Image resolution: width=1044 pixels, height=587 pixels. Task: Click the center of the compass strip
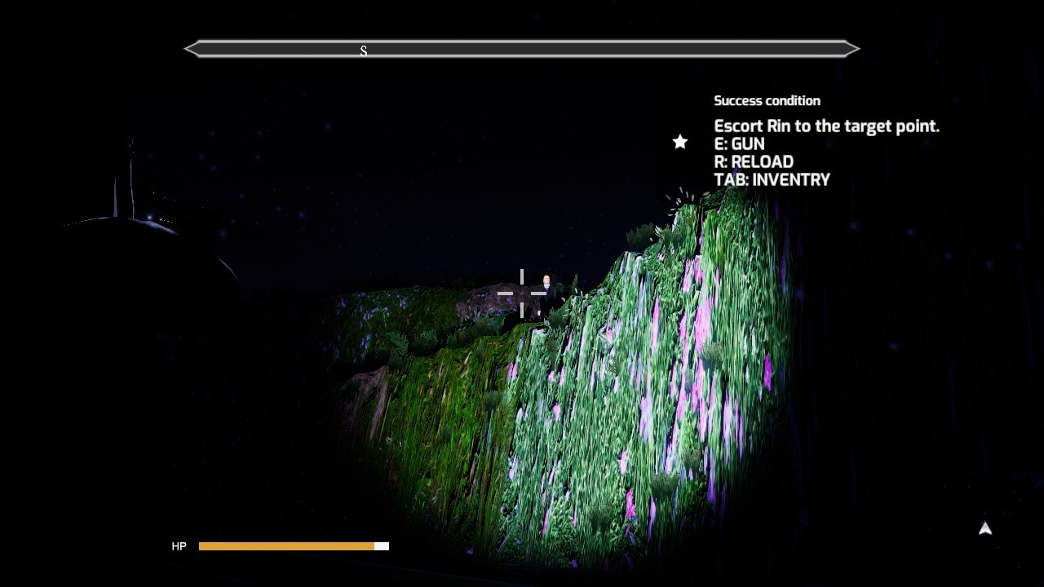[x=522, y=49]
